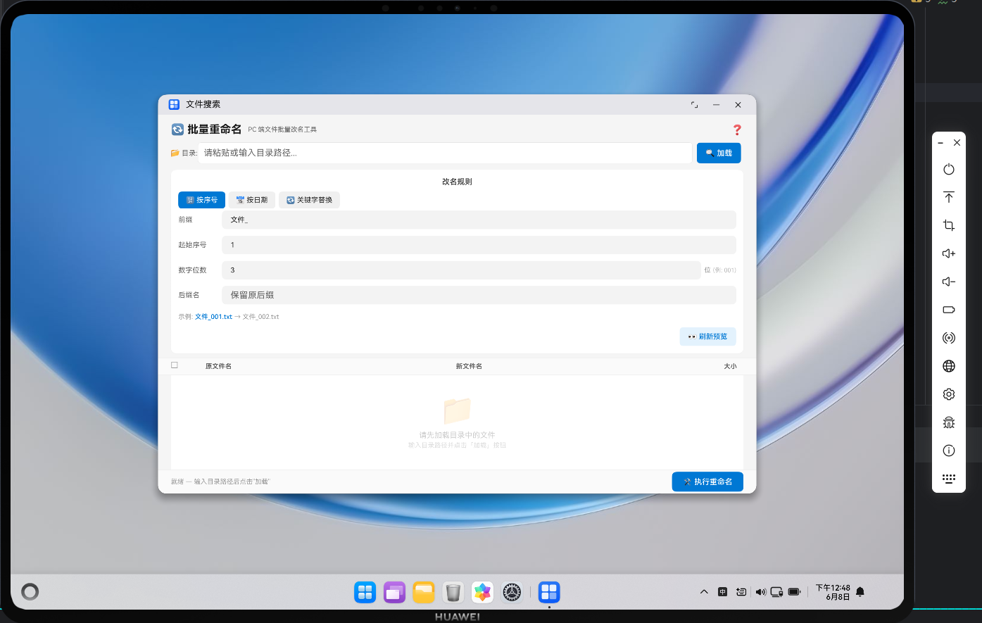
Task: Click the batch rename refresh logo icon
Action: [x=177, y=130]
